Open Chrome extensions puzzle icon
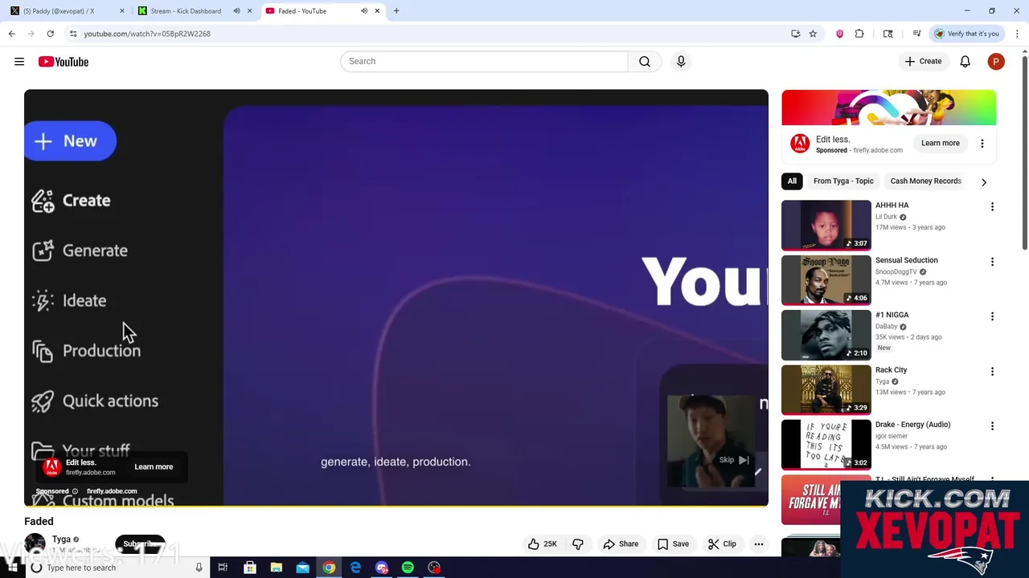 [859, 34]
